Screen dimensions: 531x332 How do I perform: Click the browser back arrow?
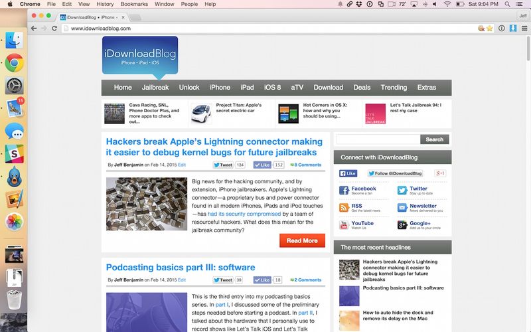click(x=34, y=29)
